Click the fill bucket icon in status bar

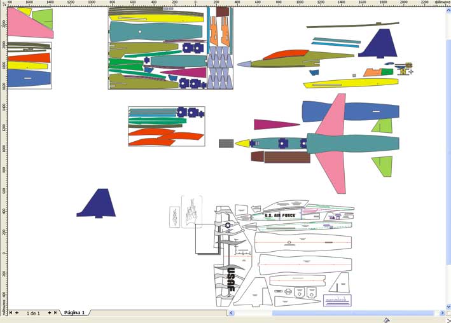(x=387, y=320)
